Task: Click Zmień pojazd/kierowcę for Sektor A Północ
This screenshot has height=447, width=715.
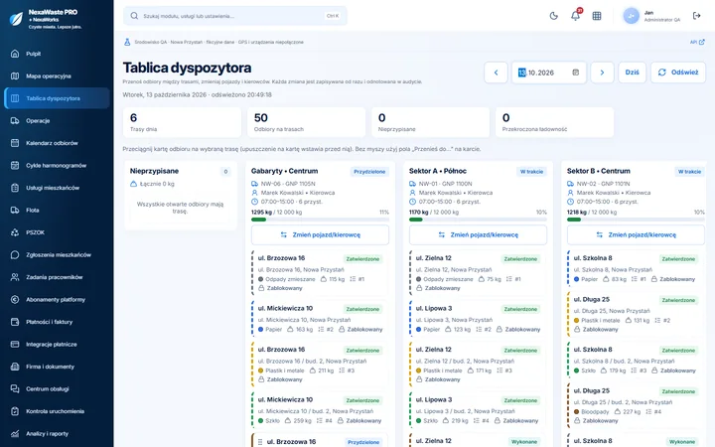Action: [x=478, y=234]
